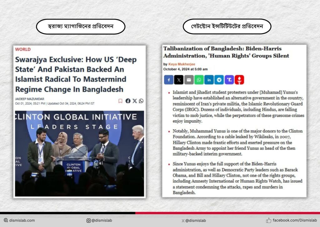Share Swarajya article via WhatsApp icon
The image size is (320, 227).
coord(141,101)
